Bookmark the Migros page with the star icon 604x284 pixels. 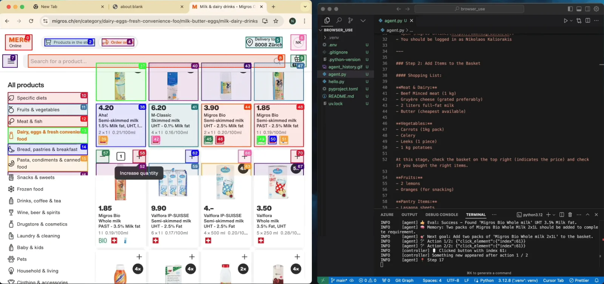[x=276, y=21]
